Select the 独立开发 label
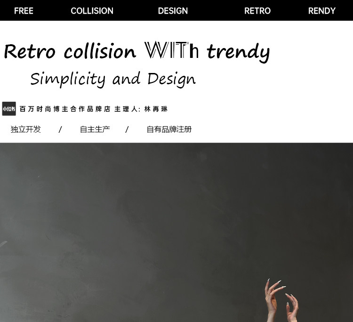 tap(26, 129)
